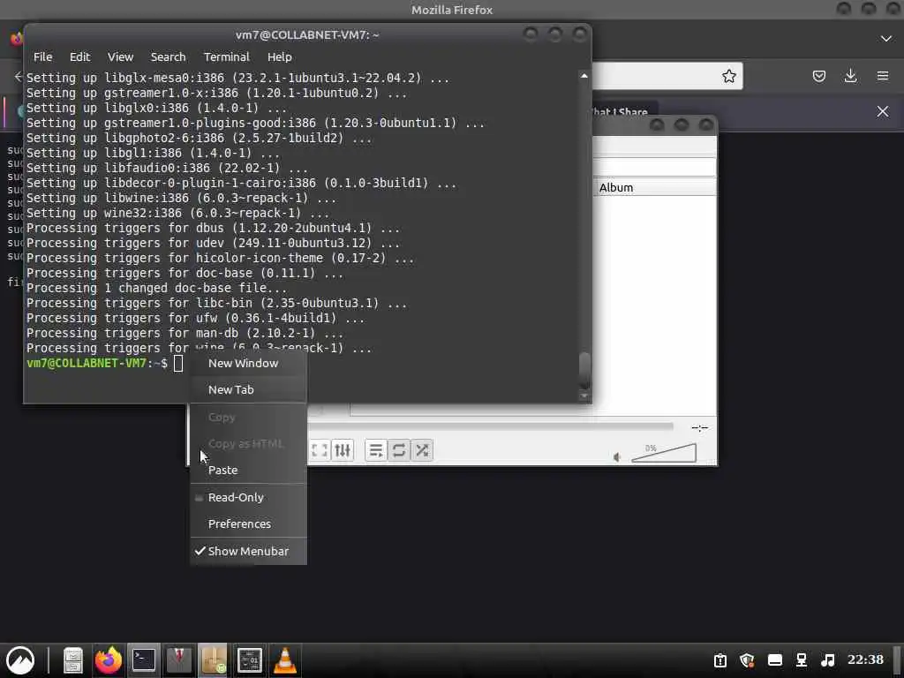Viewport: 904px width, 678px height.
Task: Open the terminal View menu
Action: point(120,57)
